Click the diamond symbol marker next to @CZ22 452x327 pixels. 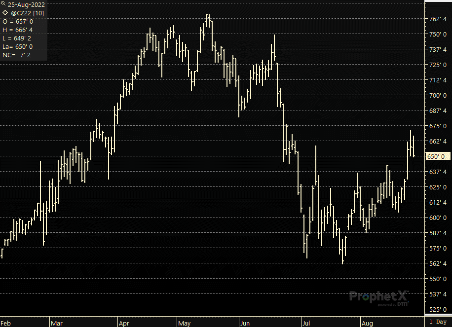(x=5, y=13)
